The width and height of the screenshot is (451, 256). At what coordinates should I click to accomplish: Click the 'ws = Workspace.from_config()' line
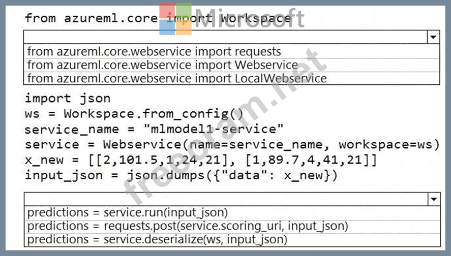tap(134, 113)
